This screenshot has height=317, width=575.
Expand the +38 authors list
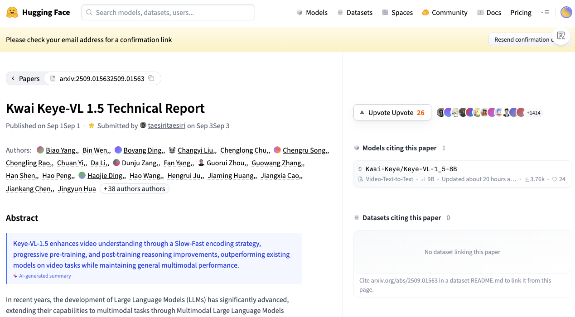coord(134,188)
